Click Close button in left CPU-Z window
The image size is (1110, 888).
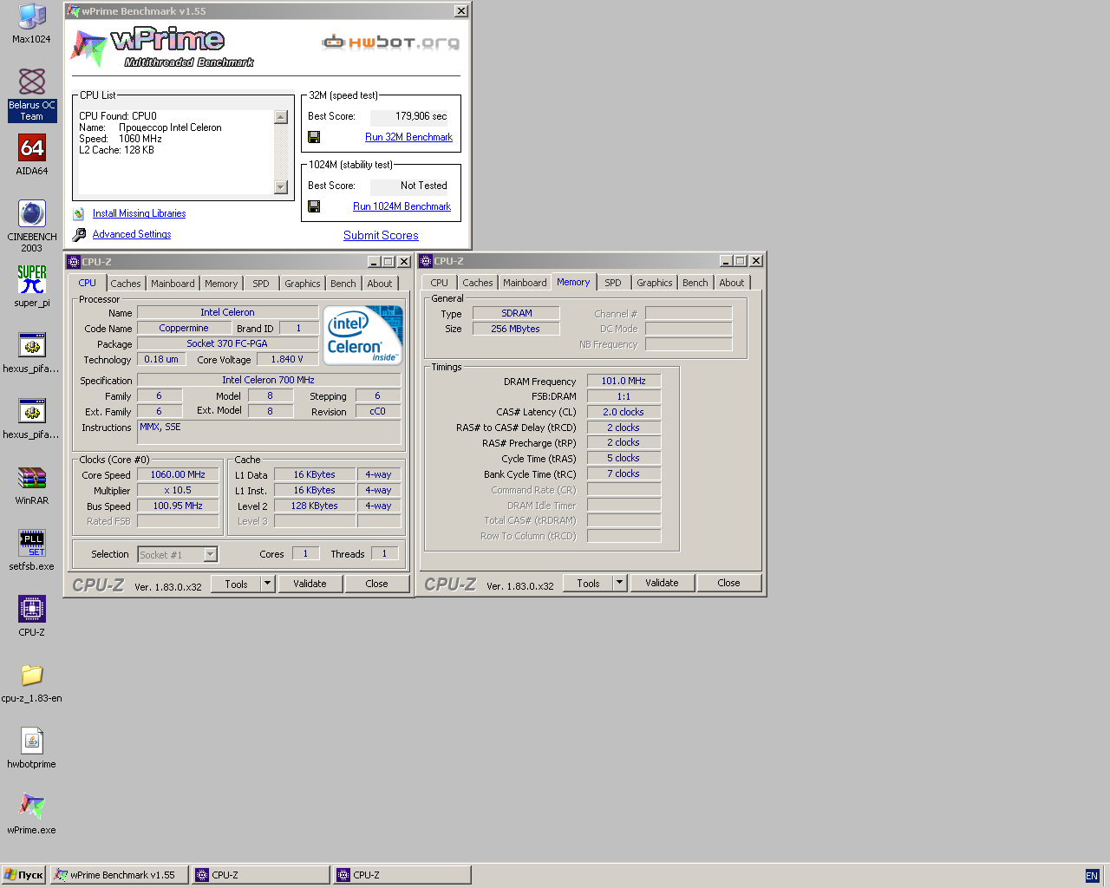pos(376,584)
